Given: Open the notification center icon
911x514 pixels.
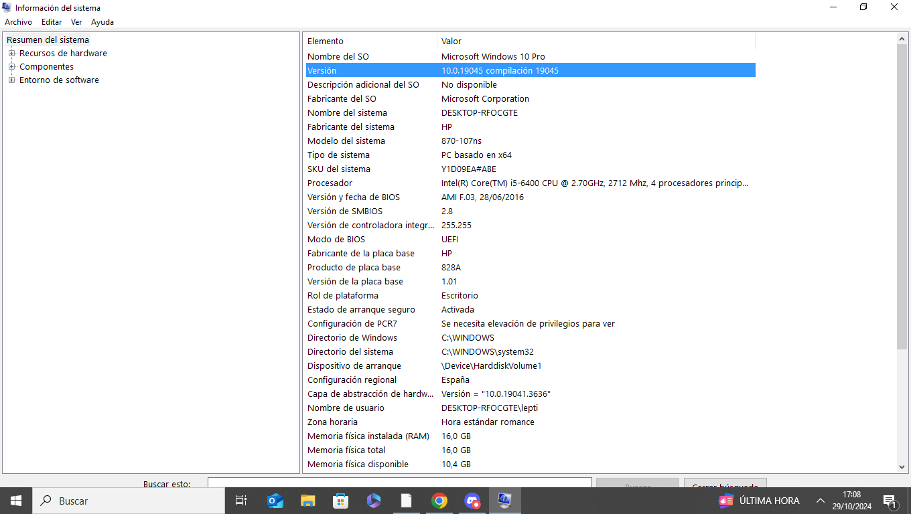Looking at the screenshot, I should (890, 501).
